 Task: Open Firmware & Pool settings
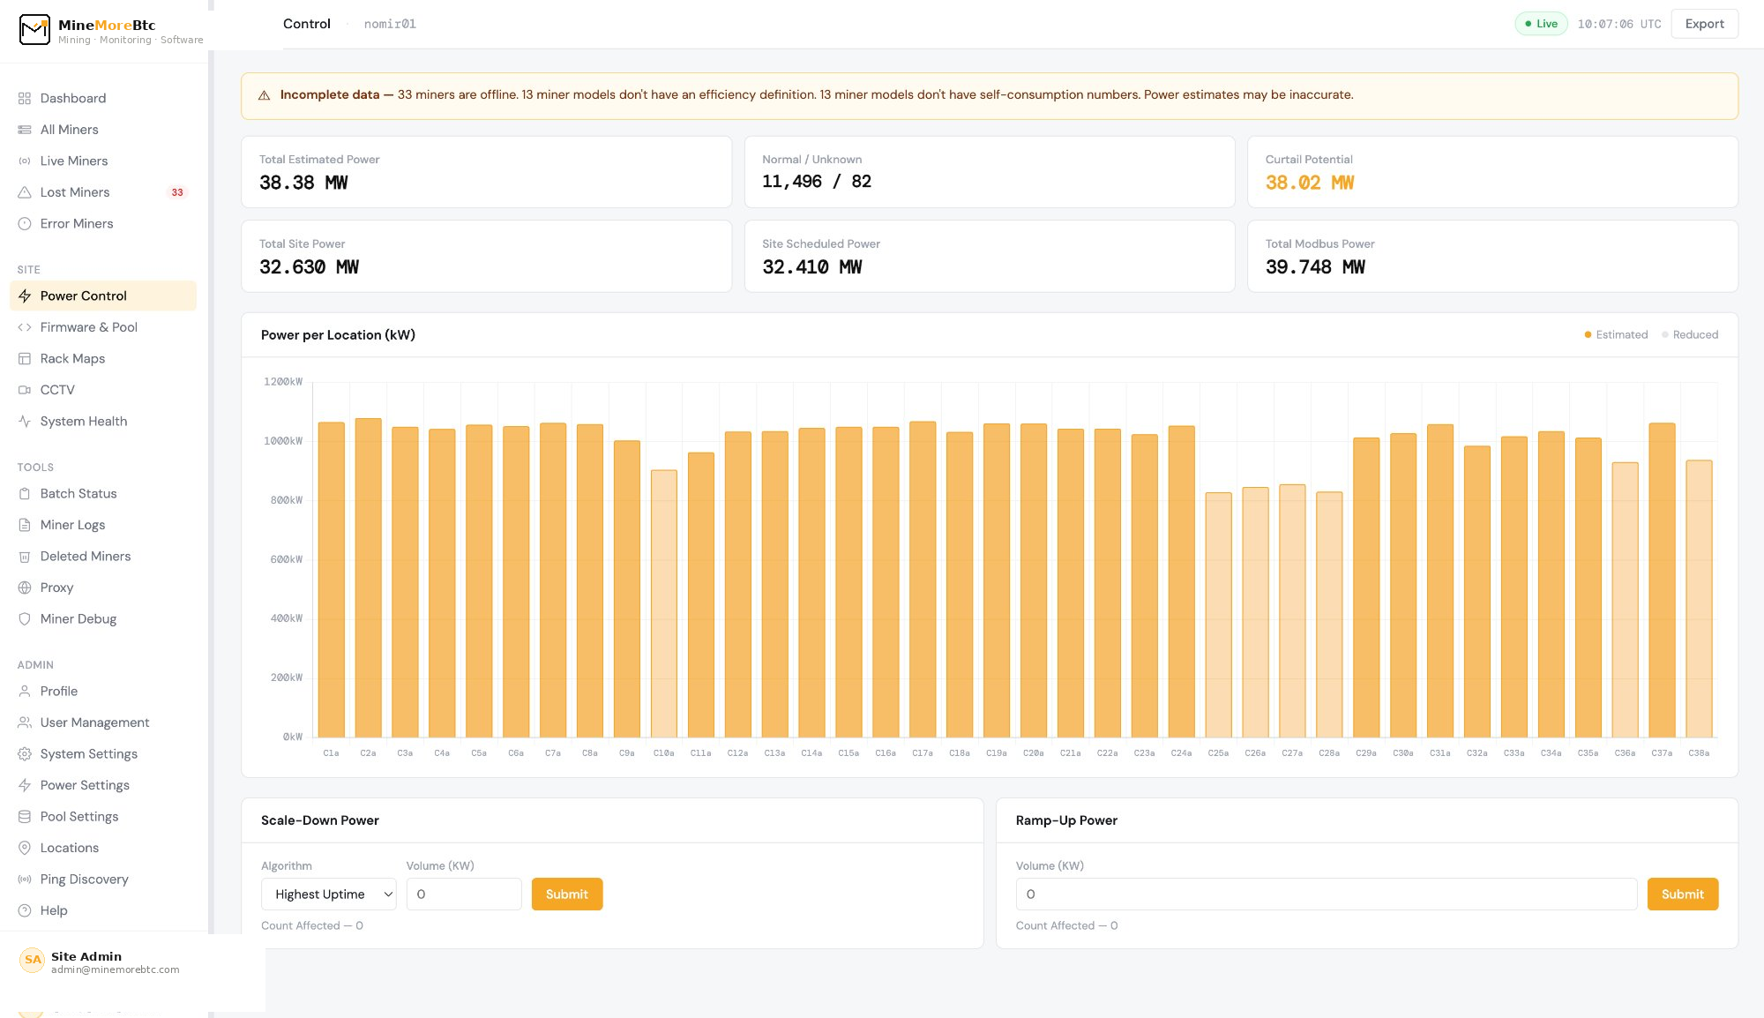[89, 326]
